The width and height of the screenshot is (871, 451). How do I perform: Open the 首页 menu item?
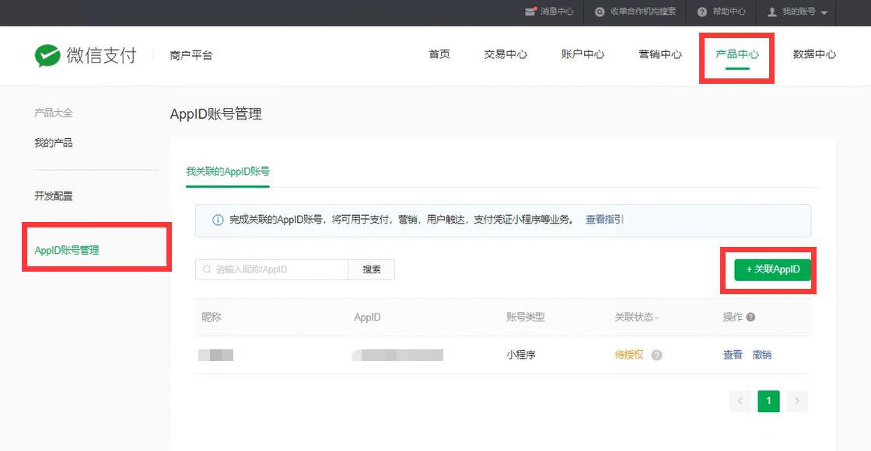coord(439,54)
